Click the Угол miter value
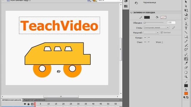The width and height of the screenshot is (191, 107). tap(162, 42)
